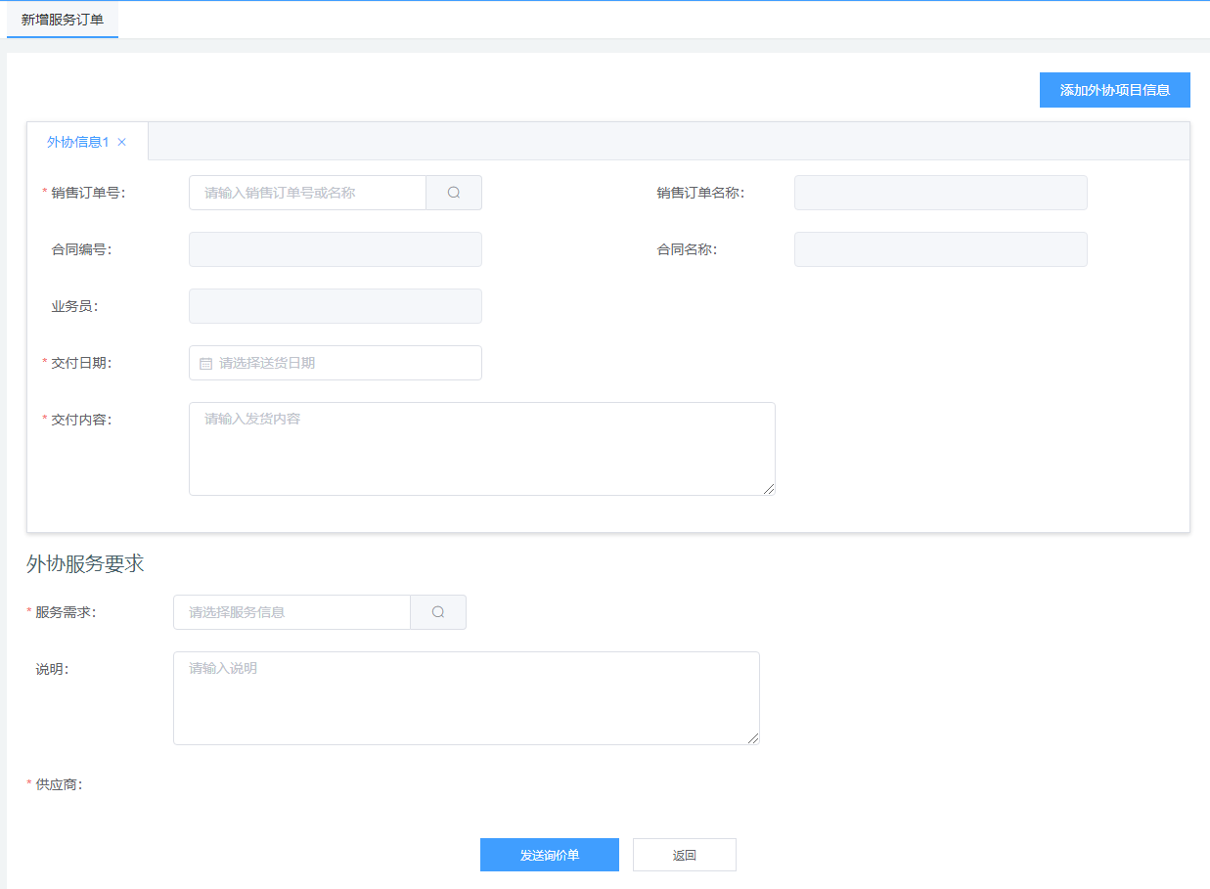Switch to the 新增服务订单 tab

pyautogui.click(x=63, y=20)
